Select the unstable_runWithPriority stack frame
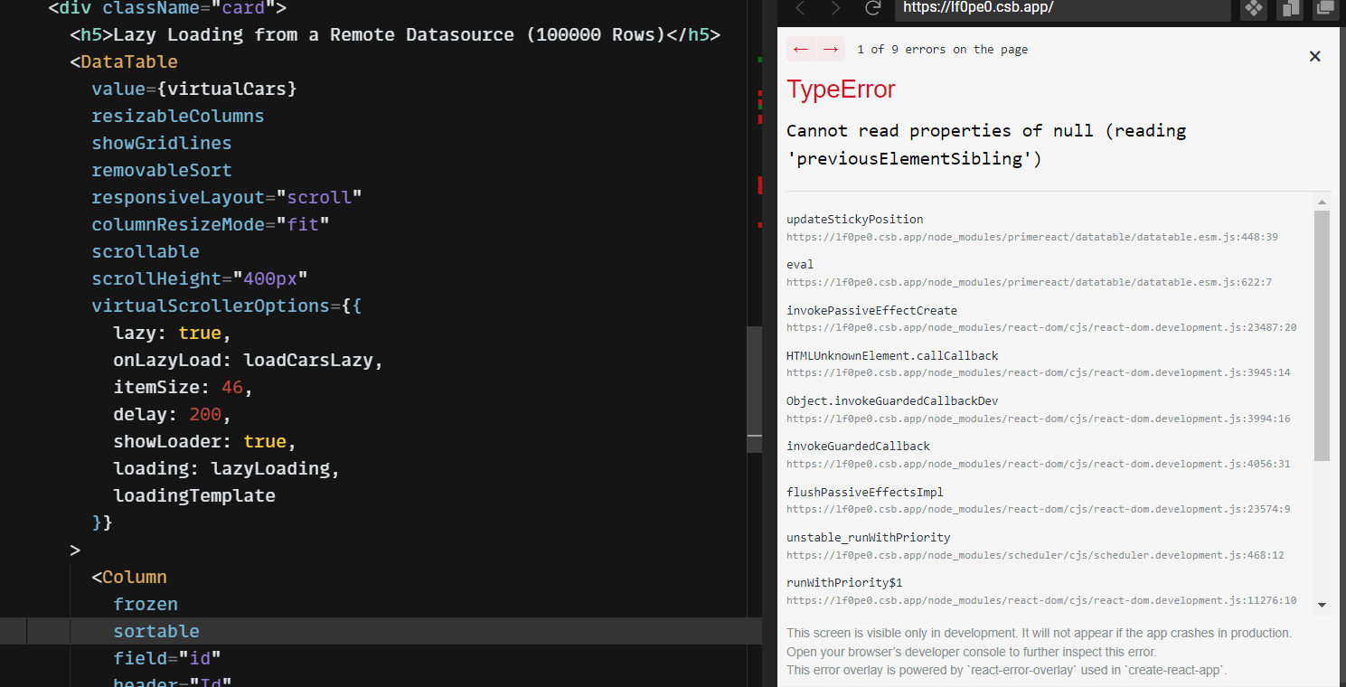Screen dimensions: 1346x687 point(869,538)
